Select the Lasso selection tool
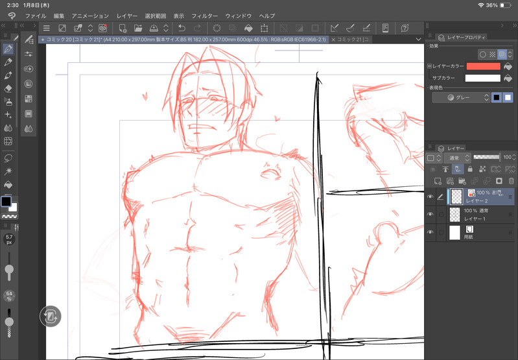This screenshot has height=360, width=518. pyautogui.click(x=8, y=158)
